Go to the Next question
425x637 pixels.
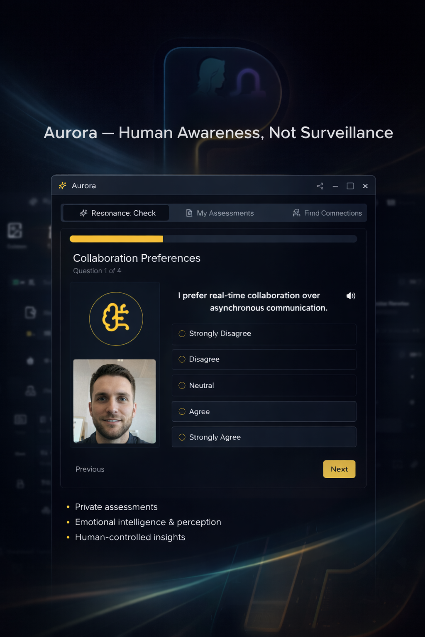339,469
